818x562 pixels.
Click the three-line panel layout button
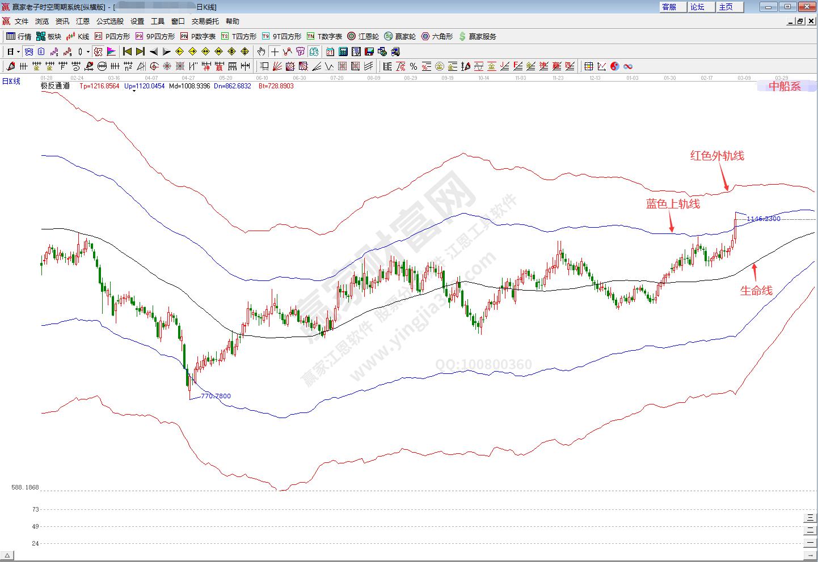pos(810,518)
